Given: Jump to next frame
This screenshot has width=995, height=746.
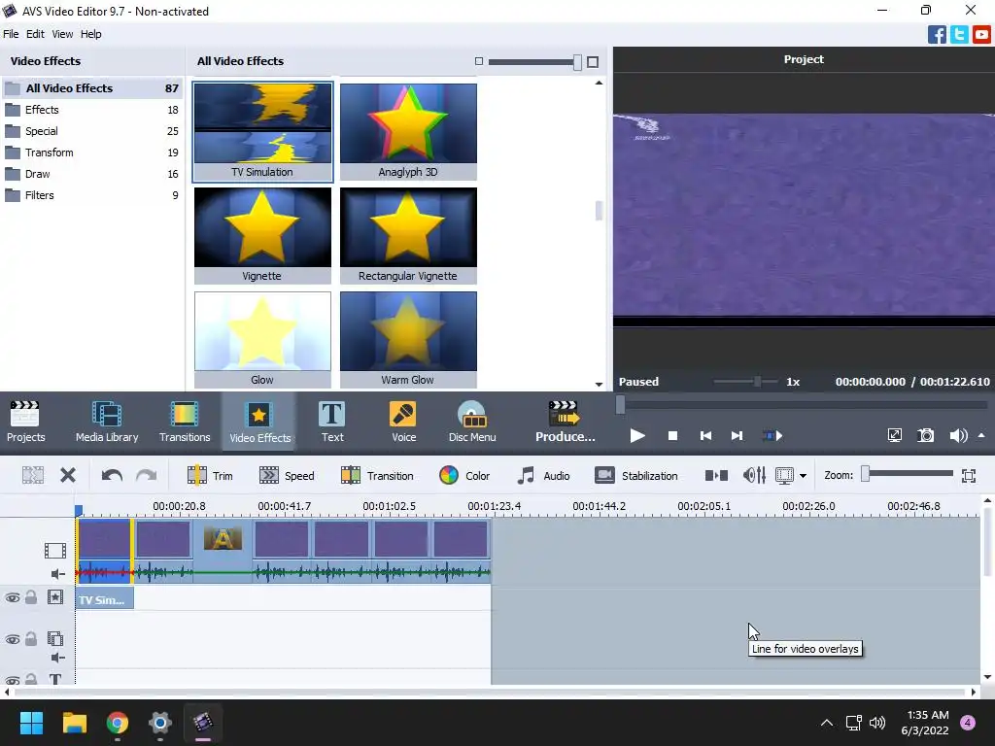Looking at the screenshot, I should [x=737, y=436].
